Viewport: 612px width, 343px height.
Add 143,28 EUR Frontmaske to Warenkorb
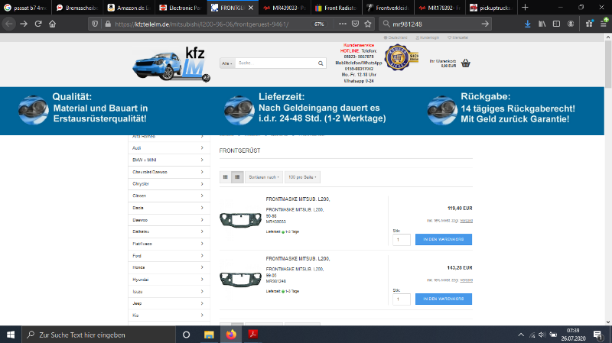(444, 299)
